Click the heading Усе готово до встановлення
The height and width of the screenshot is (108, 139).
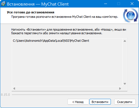[x=31, y=12]
